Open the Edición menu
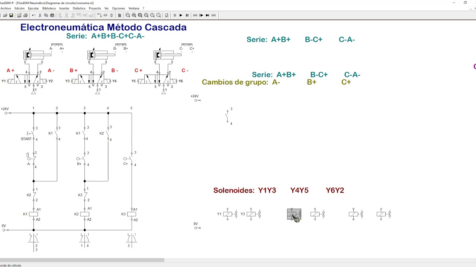The image size is (476, 267). [x=19, y=8]
